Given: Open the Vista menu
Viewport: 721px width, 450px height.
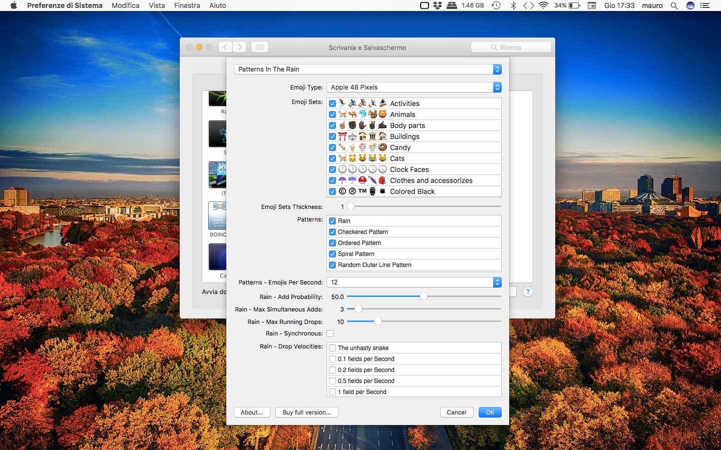Looking at the screenshot, I should (x=157, y=5).
